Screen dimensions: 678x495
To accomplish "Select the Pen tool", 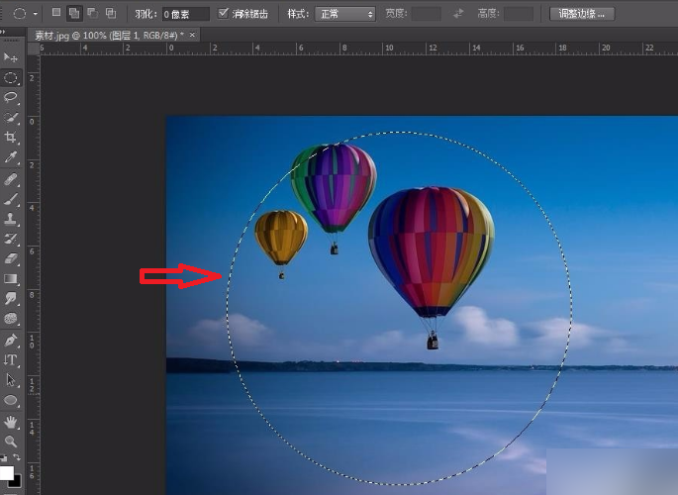I will pyautogui.click(x=11, y=340).
